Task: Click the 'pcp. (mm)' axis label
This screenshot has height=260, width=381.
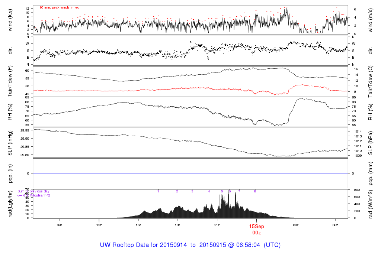Action: point(370,173)
